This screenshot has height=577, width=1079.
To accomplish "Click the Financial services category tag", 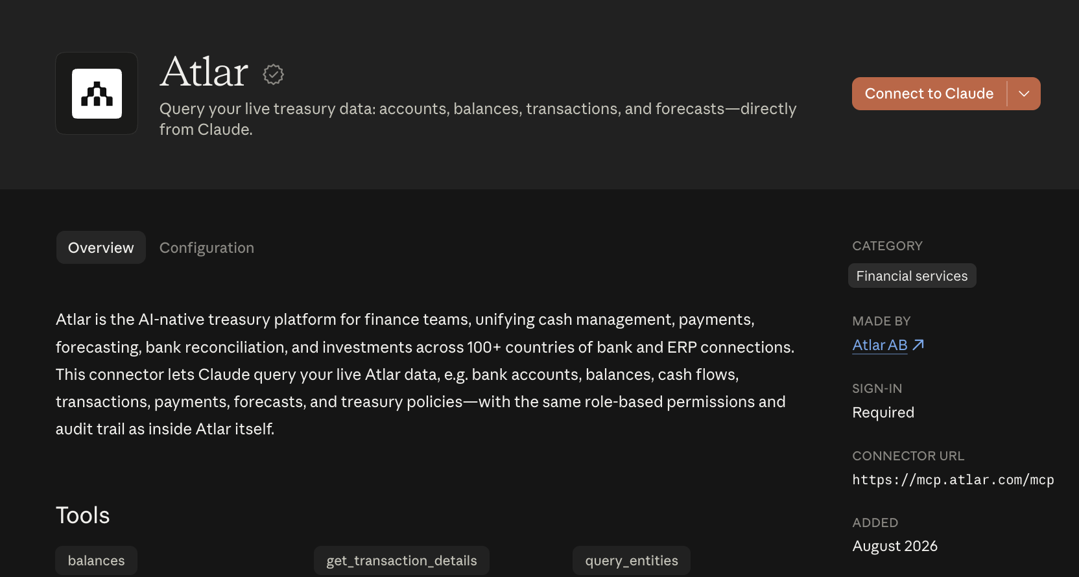I will [x=912, y=276].
